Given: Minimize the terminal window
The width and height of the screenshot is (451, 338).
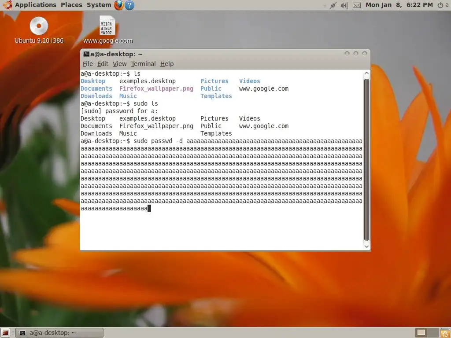Looking at the screenshot, I should [x=347, y=53].
